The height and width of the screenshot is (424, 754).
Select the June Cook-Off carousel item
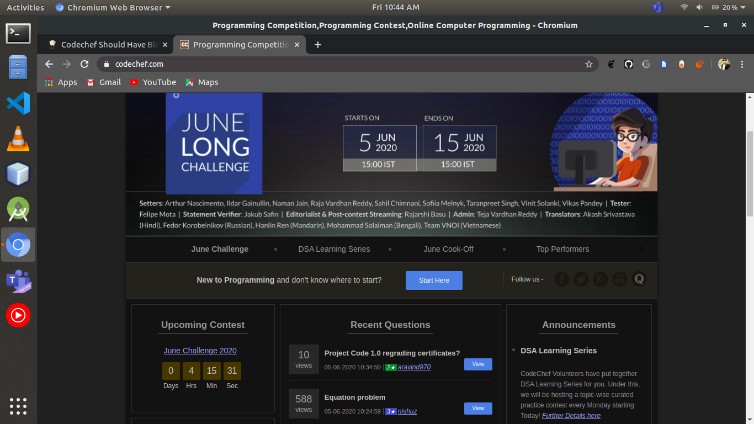click(x=449, y=249)
